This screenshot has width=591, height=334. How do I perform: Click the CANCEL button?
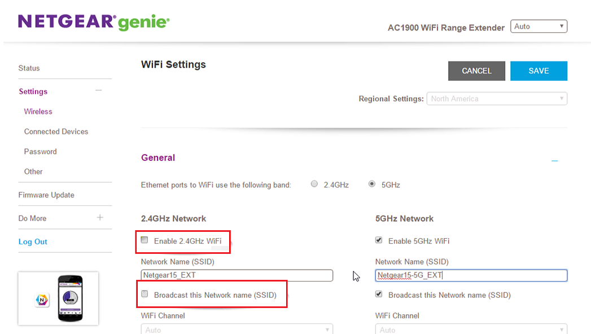pyautogui.click(x=476, y=71)
